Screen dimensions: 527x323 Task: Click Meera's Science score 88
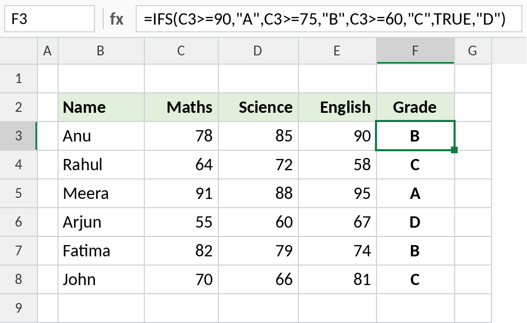(x=258, y=193)
